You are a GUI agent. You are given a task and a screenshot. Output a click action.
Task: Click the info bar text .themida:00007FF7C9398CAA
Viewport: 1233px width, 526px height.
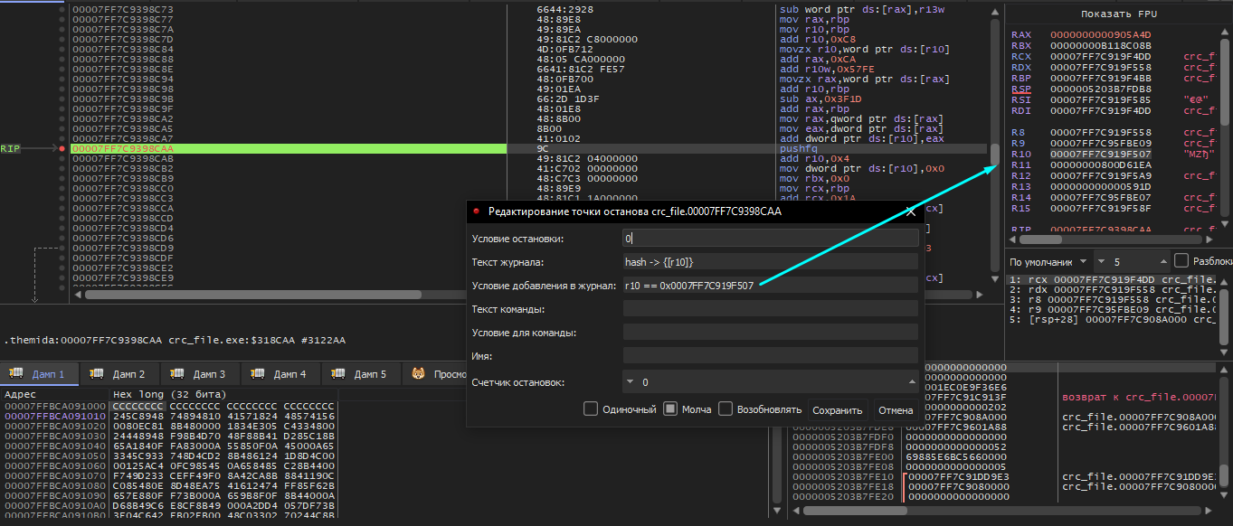(x=83, y=341)
